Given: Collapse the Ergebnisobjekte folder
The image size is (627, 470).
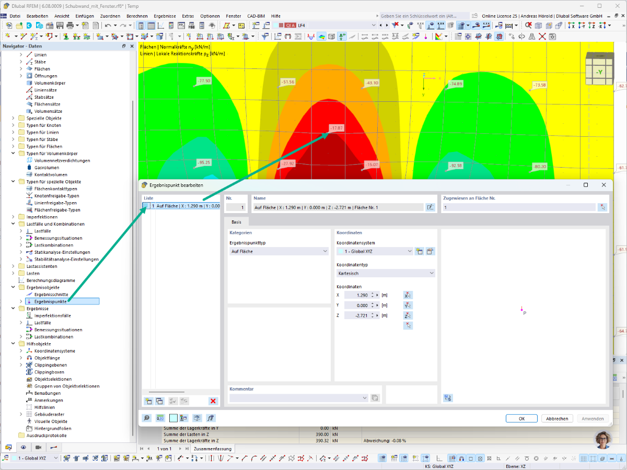Looking at the screenshot, I should pyautogui.click(x=14, y=288).
